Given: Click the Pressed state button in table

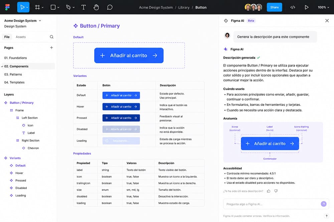Looking at the screenshot, I should [121, 118].
